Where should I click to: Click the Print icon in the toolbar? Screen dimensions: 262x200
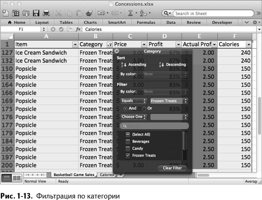46,13
